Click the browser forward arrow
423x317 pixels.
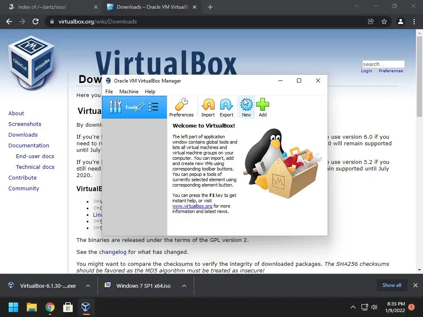[x=22, y=21]
